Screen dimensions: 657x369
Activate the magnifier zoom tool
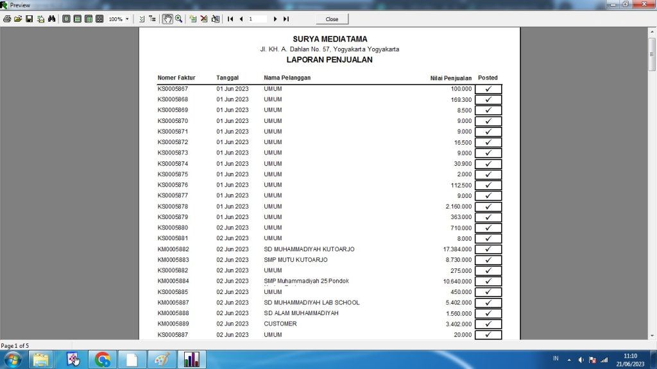tap(178, 19)
